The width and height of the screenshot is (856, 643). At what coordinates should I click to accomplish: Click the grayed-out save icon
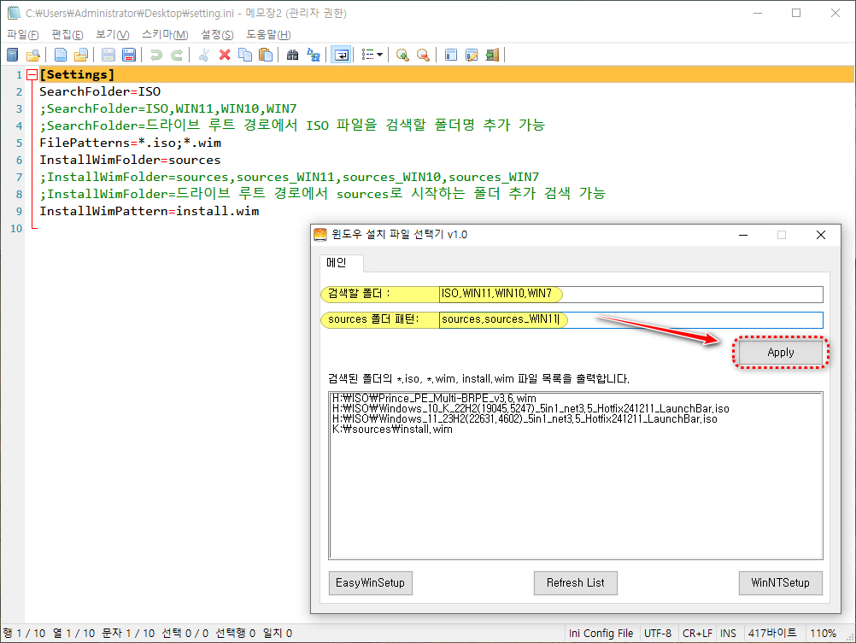(108, 55)
